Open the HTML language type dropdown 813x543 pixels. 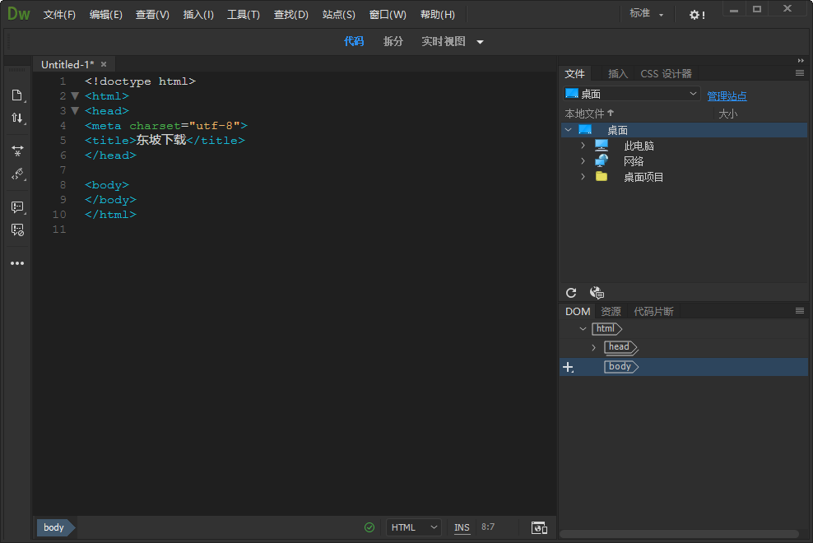pyautogui.click(x=414, y=527)
